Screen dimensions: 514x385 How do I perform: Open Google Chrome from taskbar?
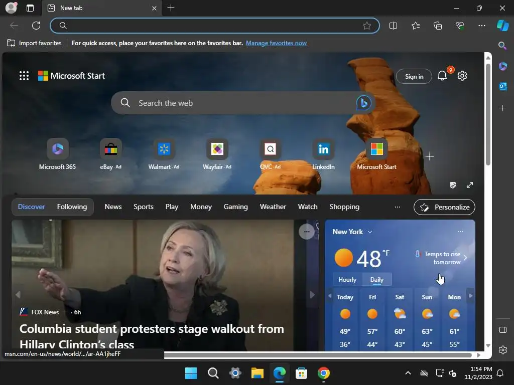324,373
